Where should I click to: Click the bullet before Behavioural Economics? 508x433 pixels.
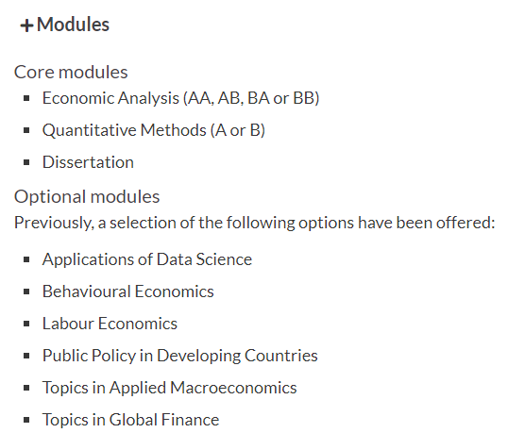point(26,291)
